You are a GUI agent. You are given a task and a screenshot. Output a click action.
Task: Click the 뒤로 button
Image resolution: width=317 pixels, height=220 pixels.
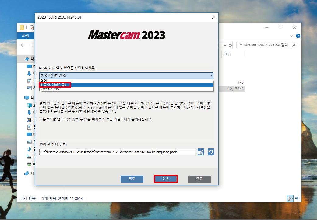[132, 179]
